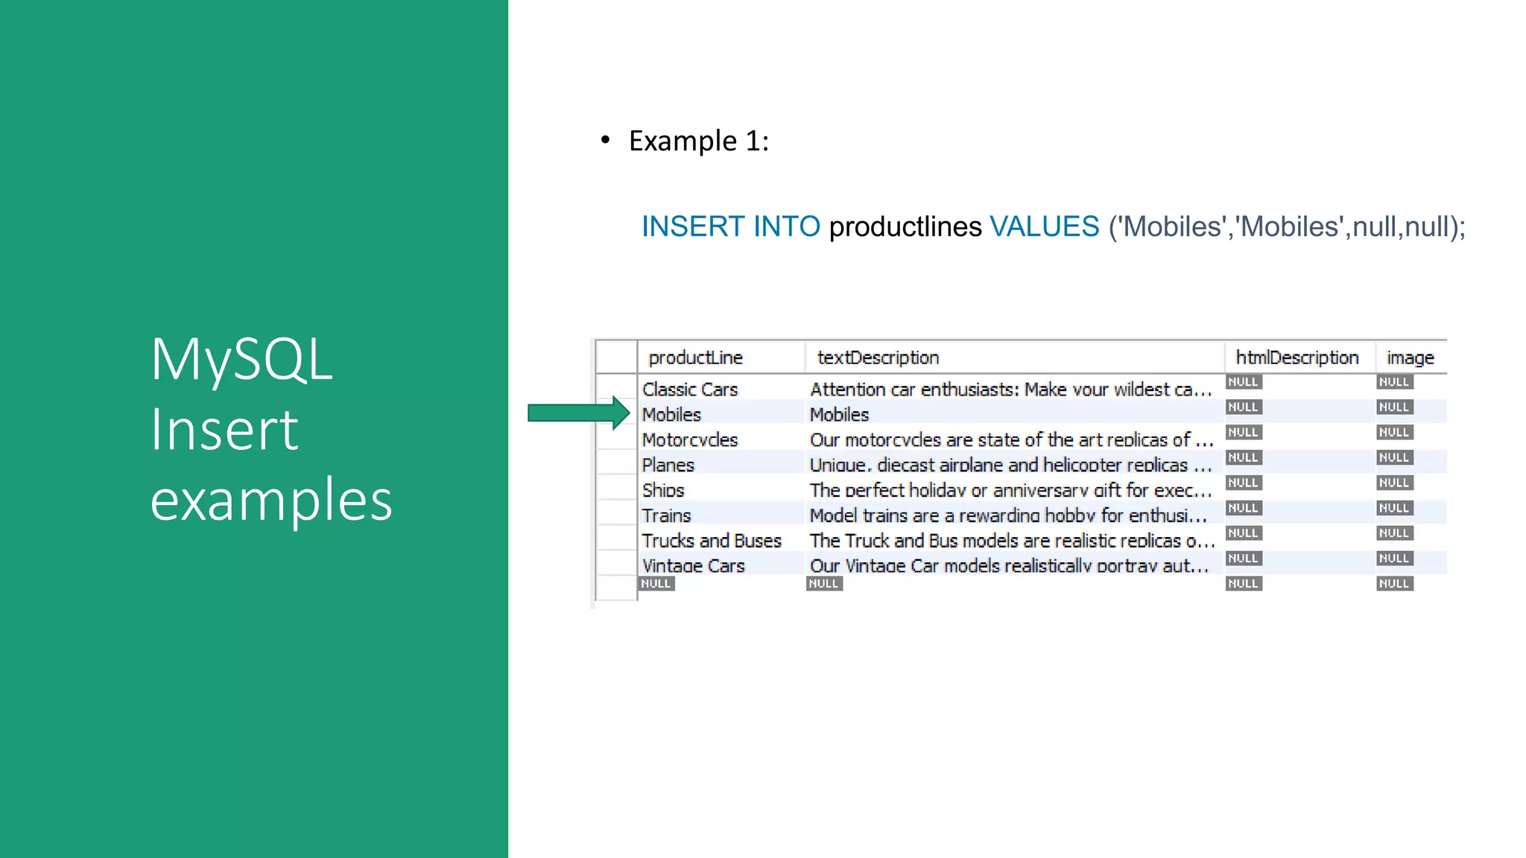Select the Mobiles productLine cell
The image size is (1526, 858).
tap(671, 414)
